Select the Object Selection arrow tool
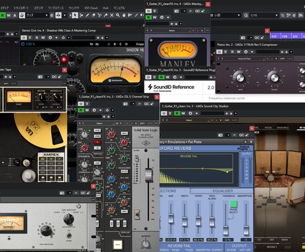Image resolution: width=305 pixels, height=252 pixels. [75, 15]
